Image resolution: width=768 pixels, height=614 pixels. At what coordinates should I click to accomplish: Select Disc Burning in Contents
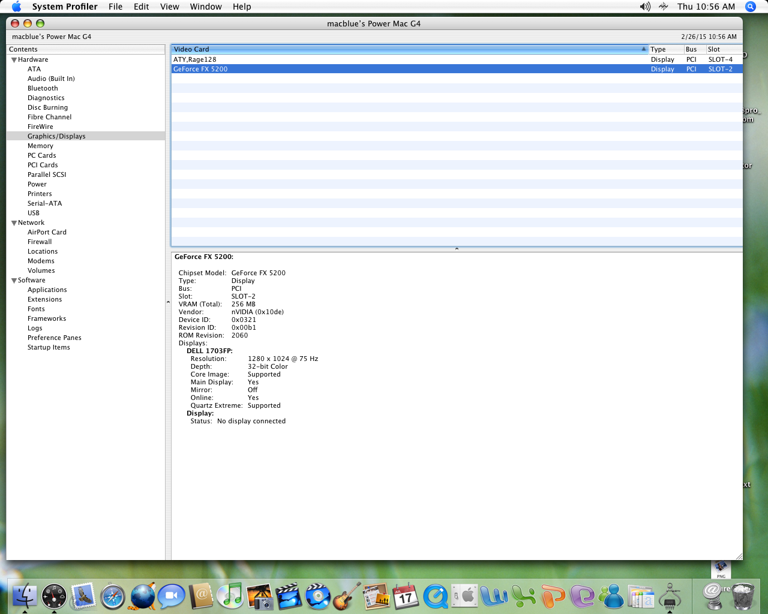click(x=47, y=107)
